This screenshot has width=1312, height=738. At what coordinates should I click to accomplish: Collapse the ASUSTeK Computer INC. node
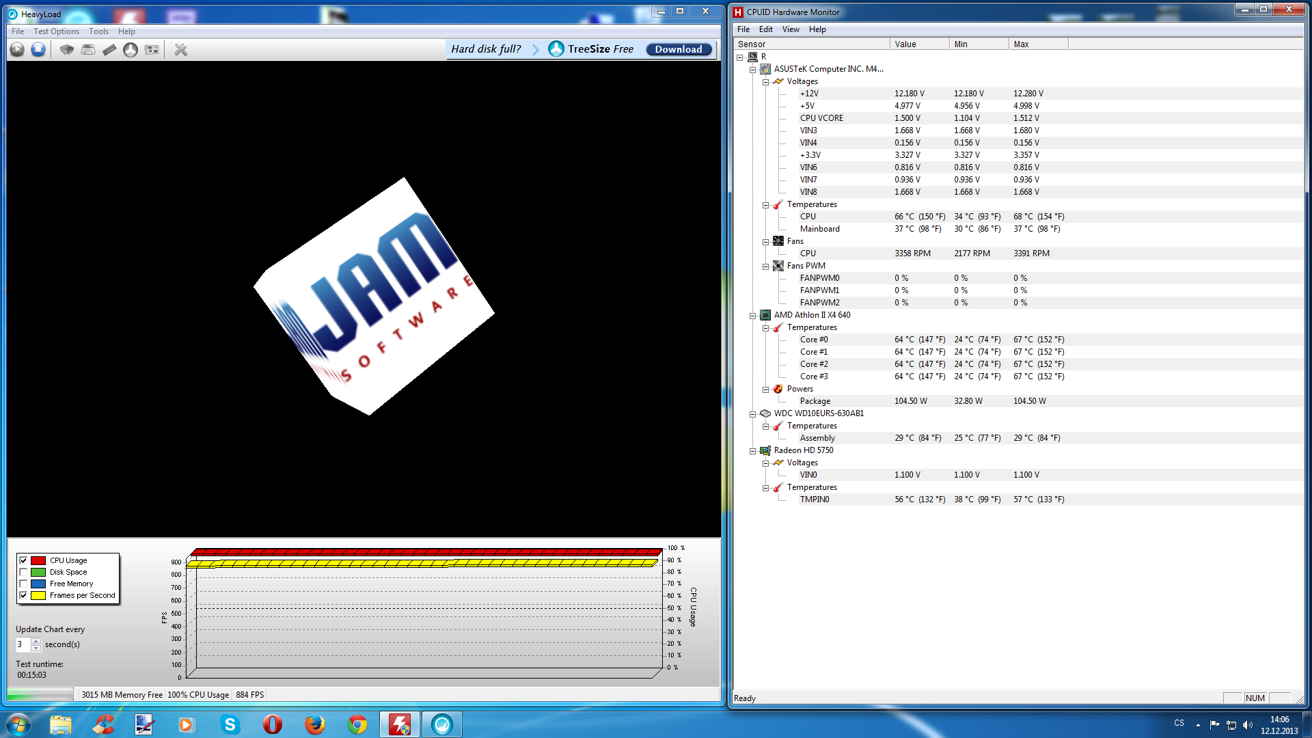click(752, 70)
